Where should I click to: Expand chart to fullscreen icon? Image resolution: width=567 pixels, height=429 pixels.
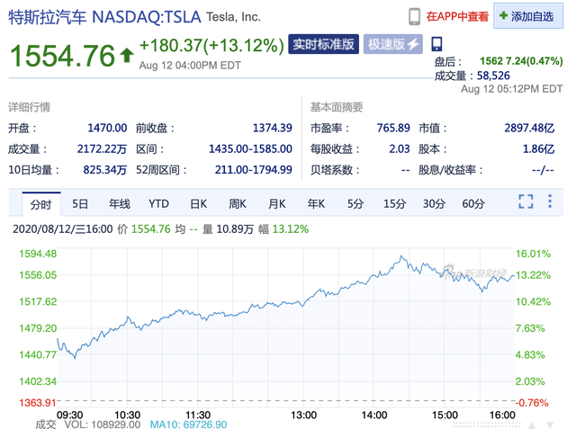pos(526,201)
